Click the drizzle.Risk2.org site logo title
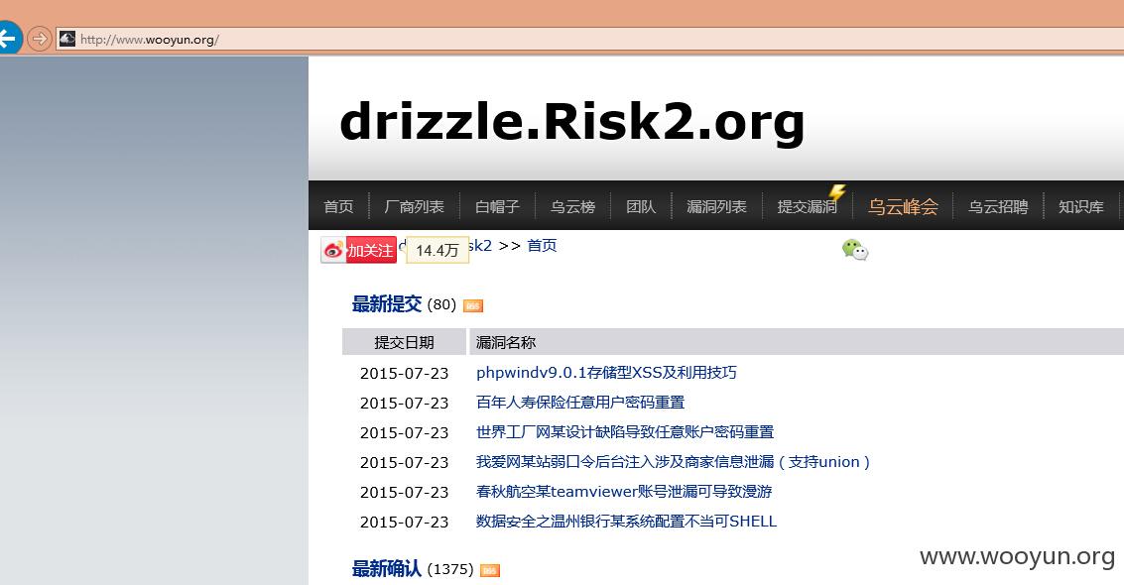 coord(572,122)
